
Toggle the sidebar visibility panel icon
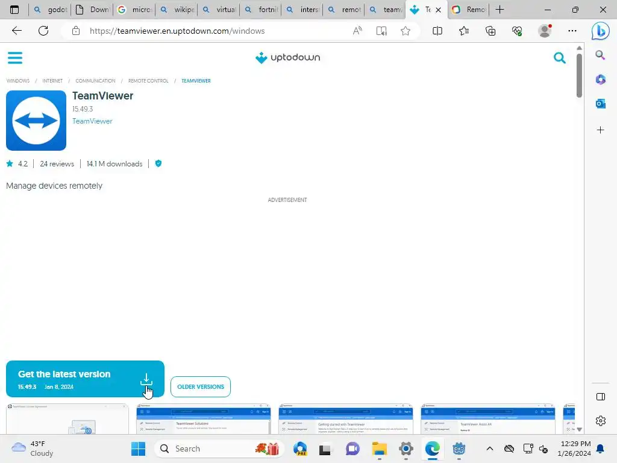(601, 397)
